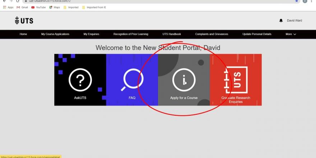Click the welcome heading text
The width and height of the screenshot is (316, 158).
(158, 48)
